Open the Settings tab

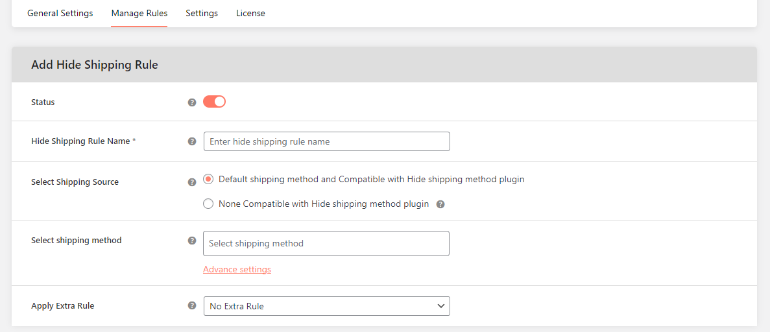(202, 13)
